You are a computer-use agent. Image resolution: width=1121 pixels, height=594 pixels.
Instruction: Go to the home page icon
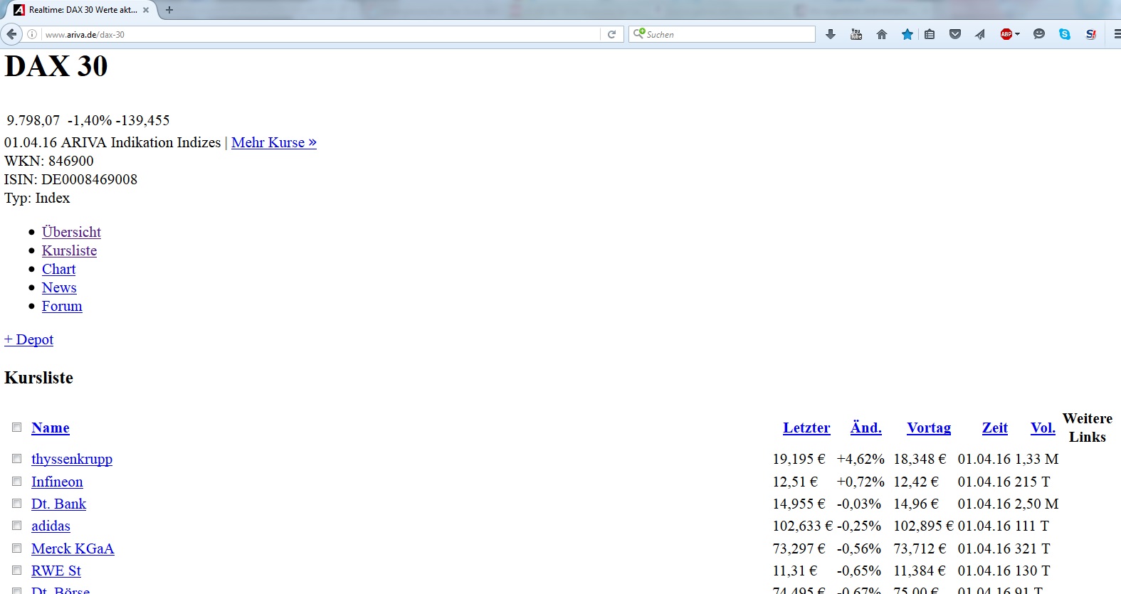coord(882,34)
